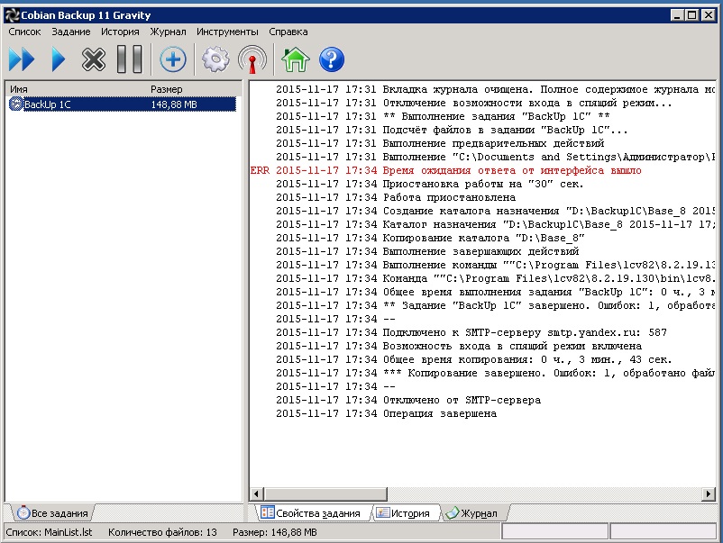Viewport: 723px width, 543px height.
Task: Open the Справка menu
Action: point(288,32)
